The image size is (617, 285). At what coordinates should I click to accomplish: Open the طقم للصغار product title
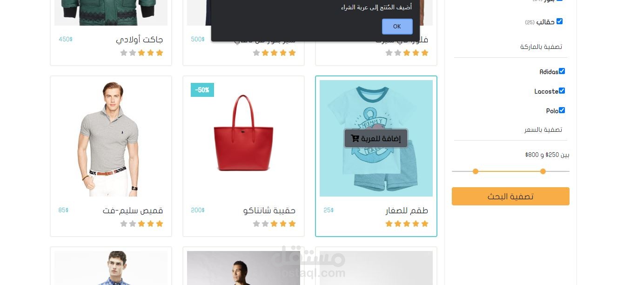[407, 210]
